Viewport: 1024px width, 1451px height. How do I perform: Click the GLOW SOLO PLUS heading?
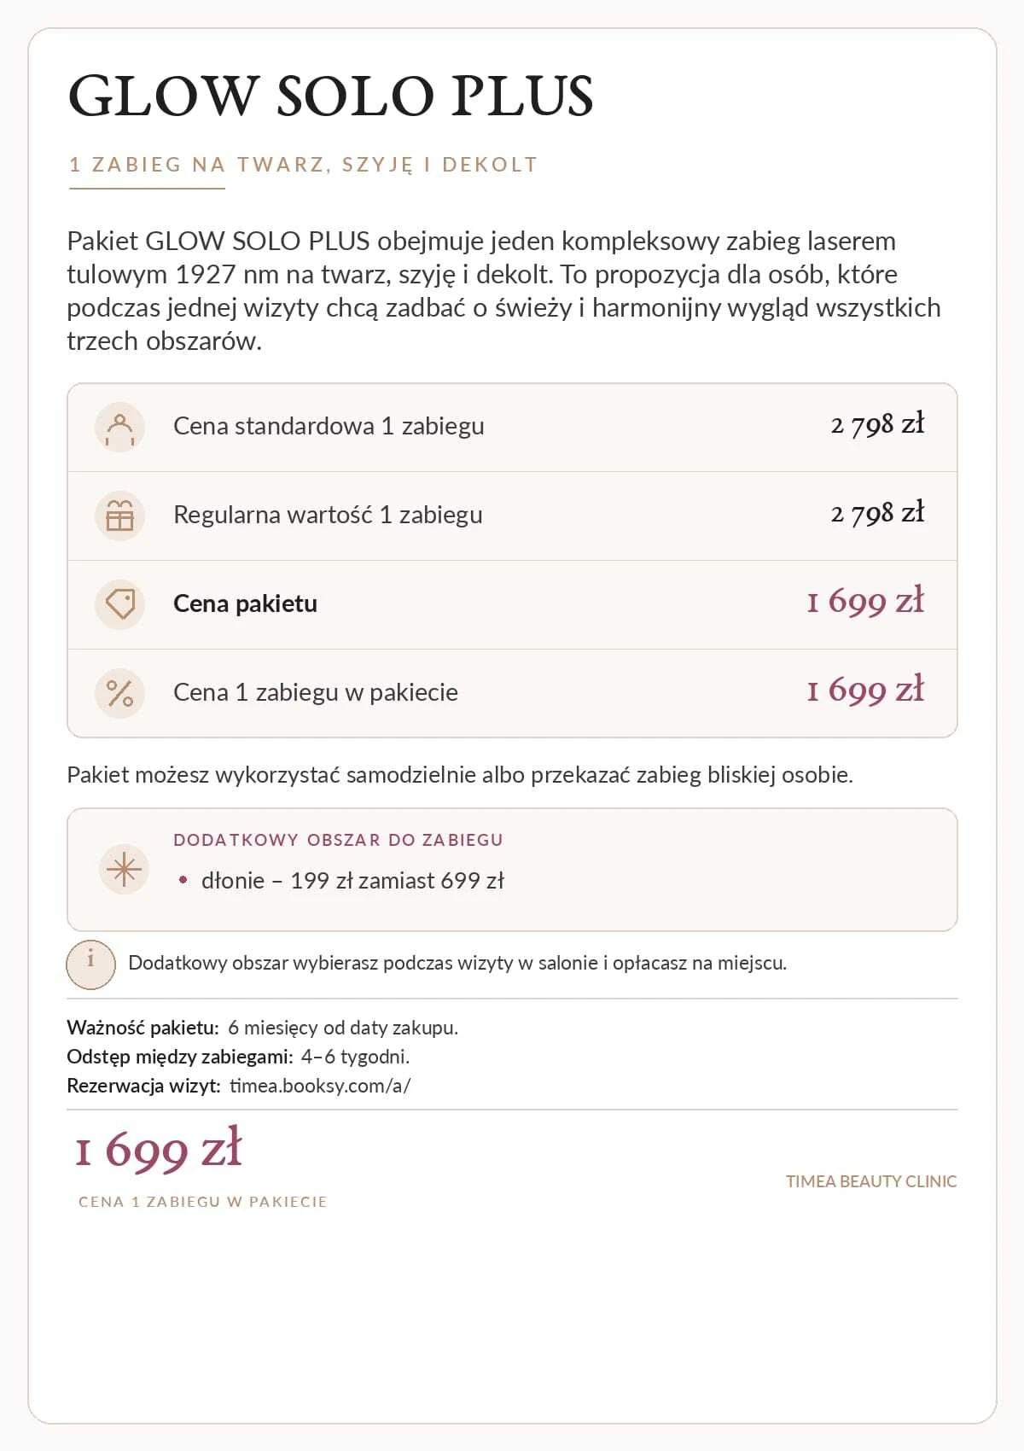[x=330, y=96]
